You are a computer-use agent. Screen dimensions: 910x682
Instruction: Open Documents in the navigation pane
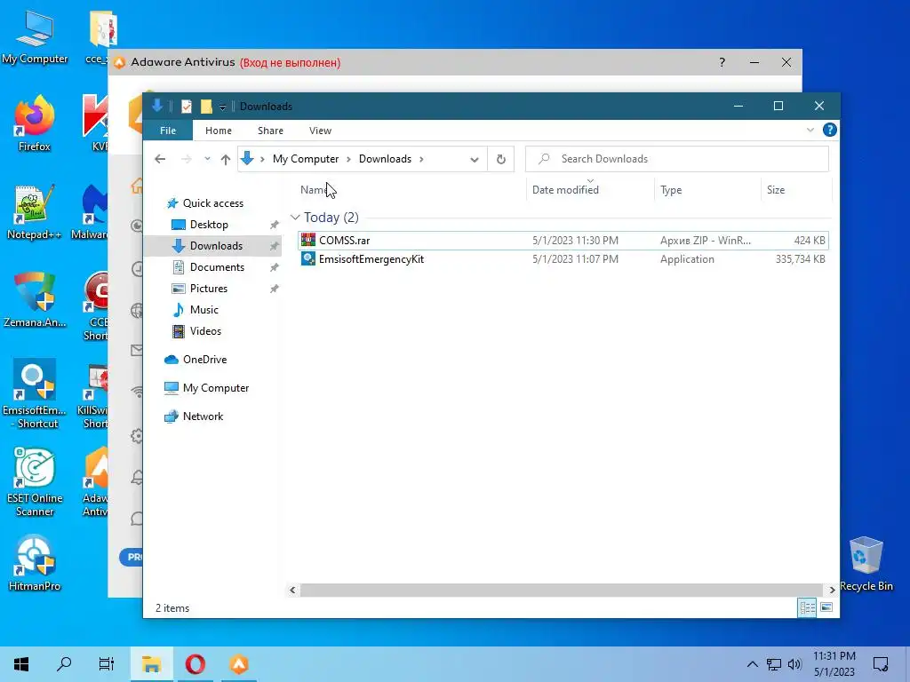217,267
